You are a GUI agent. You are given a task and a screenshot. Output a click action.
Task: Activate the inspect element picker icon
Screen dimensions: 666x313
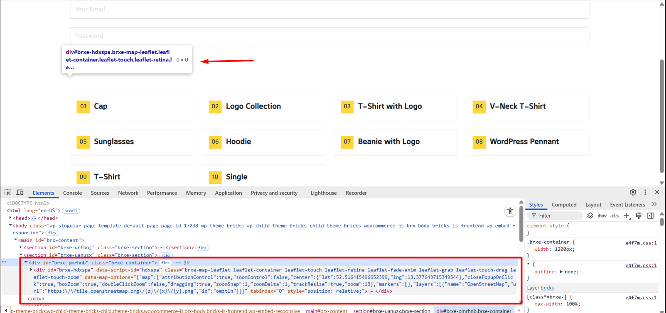coord(7,193)
